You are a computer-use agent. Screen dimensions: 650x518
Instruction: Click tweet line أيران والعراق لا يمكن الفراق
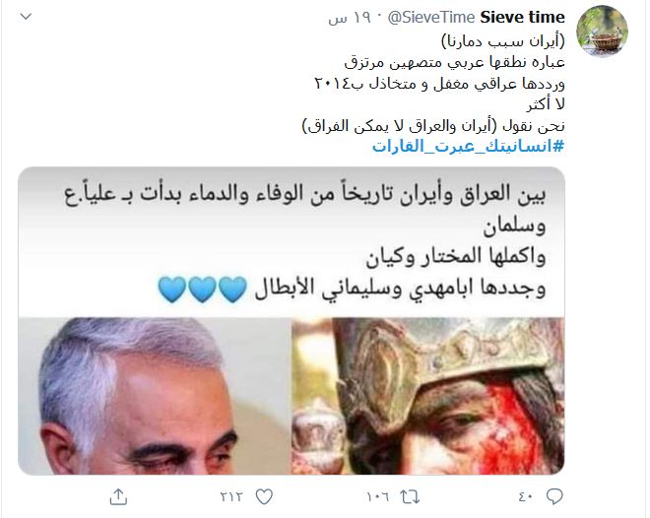pos(433,126)
